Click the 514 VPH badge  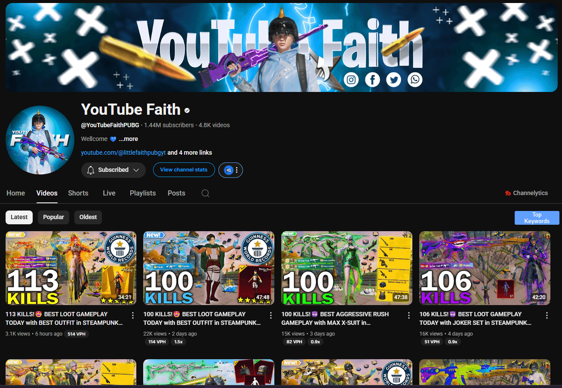[77, 334]
